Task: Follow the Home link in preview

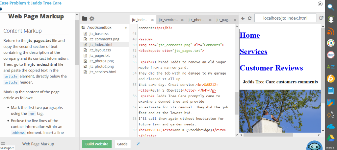Action: tap(249, 35)
